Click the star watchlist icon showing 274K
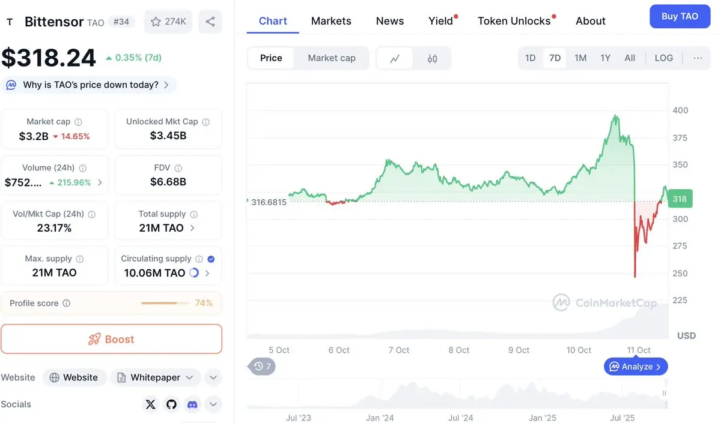 [x=168, y=22]
